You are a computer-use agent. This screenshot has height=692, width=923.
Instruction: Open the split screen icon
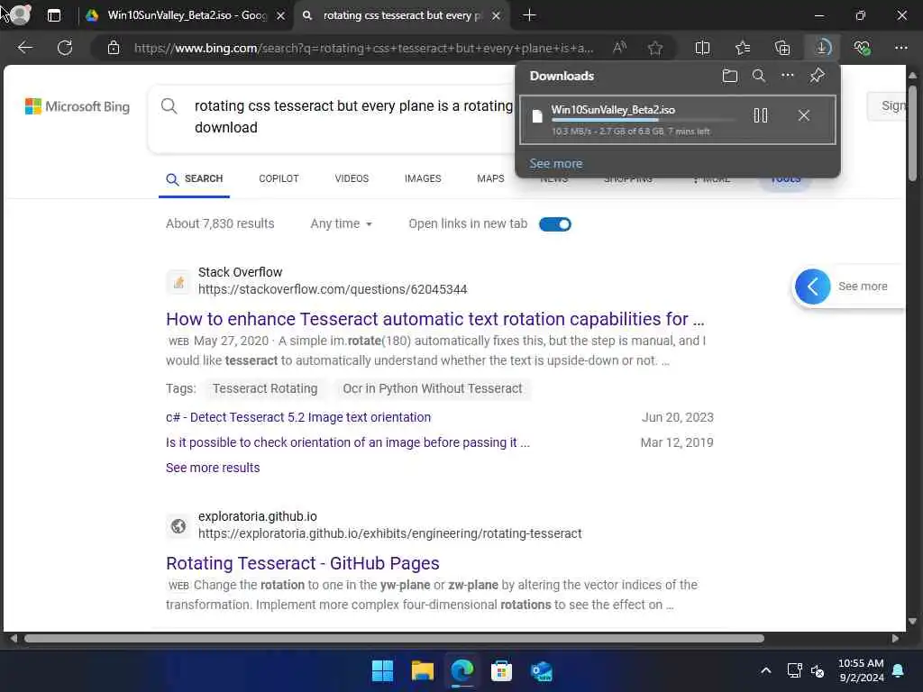point(702,48)
